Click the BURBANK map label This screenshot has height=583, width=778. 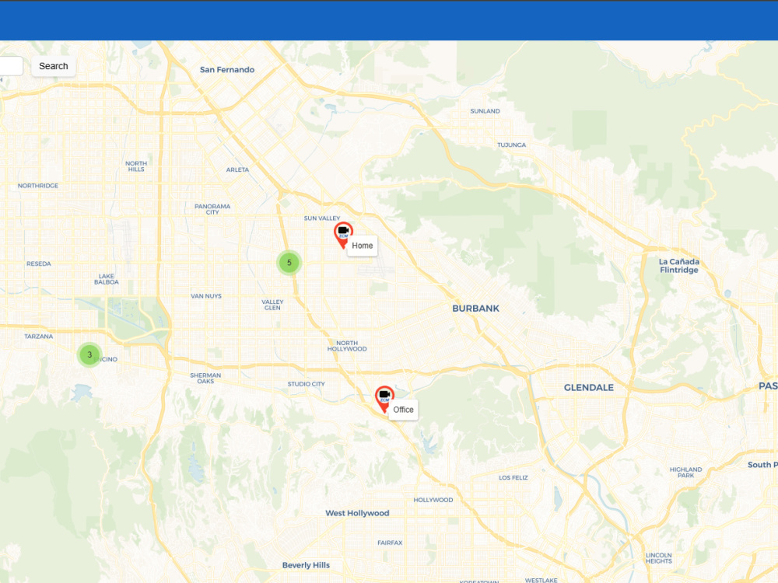tap(476, 309)
